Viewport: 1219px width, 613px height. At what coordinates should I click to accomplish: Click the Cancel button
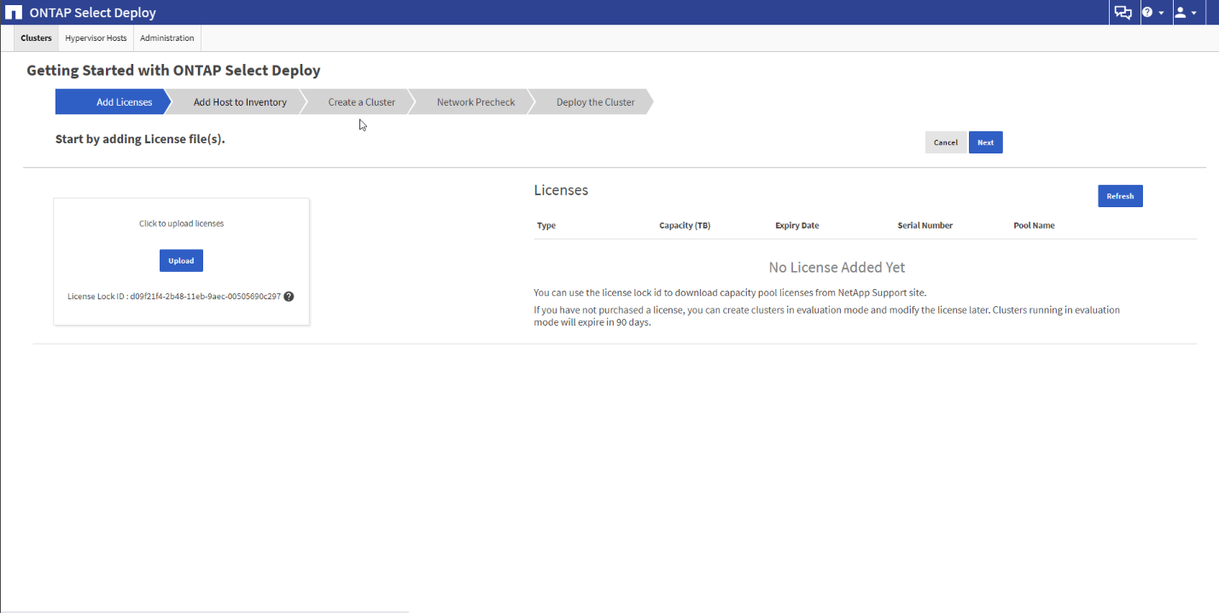tap(946, 142)
